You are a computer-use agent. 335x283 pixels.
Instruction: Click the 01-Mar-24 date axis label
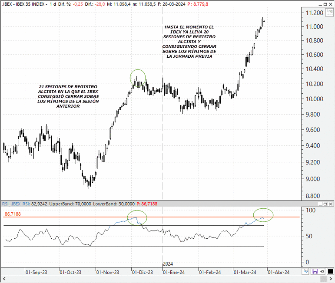point(245,272)
